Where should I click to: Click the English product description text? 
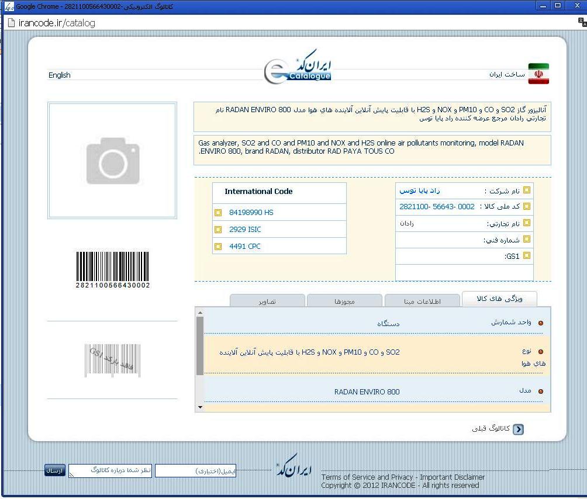361,147
